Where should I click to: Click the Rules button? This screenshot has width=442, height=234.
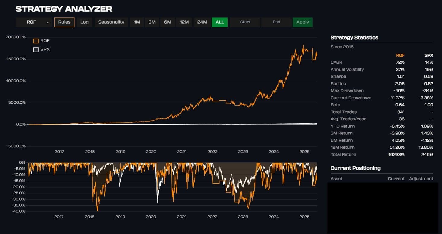tap(64, 22)
